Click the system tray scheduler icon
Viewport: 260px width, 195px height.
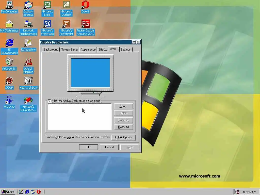pos(237,192)
